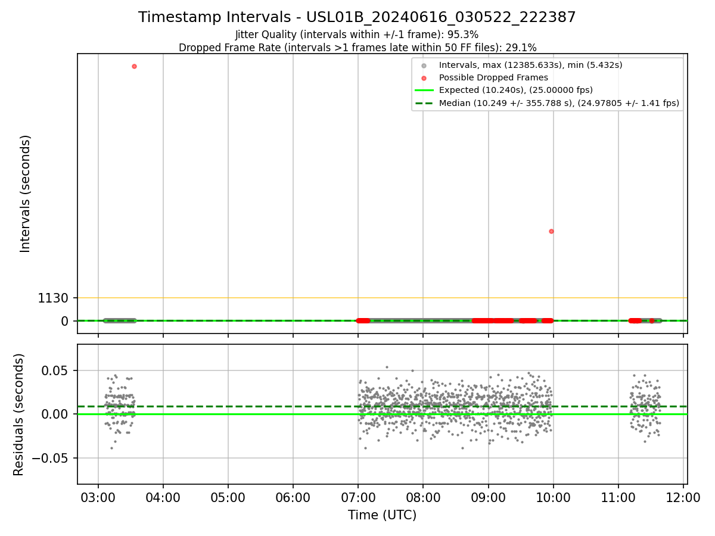Click the Time (UTC) axis label
The height and width of the screenshot is (536, 715).
click(383, 515)
